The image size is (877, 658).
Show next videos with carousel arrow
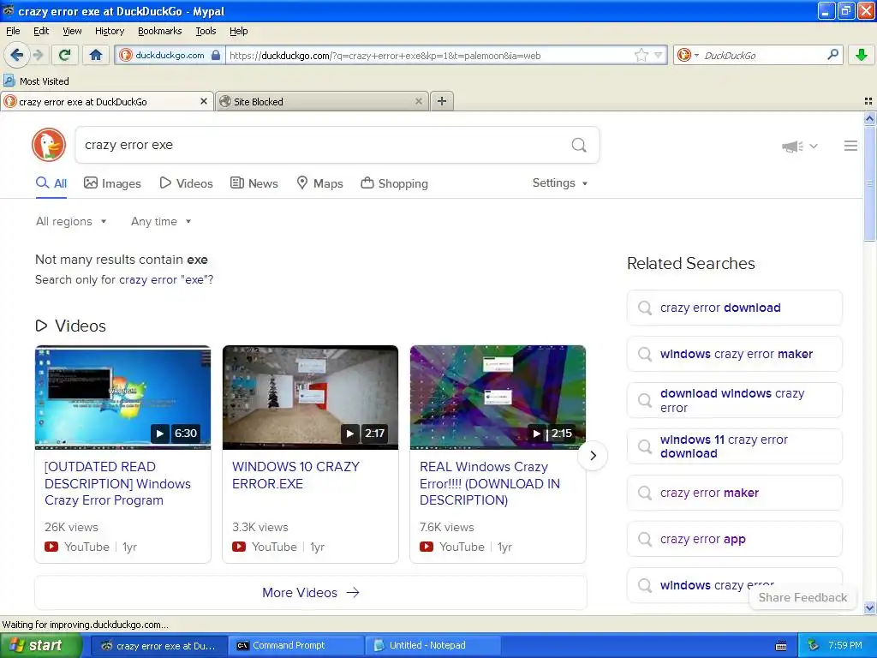pyautogui.click(x=593, y=456)
